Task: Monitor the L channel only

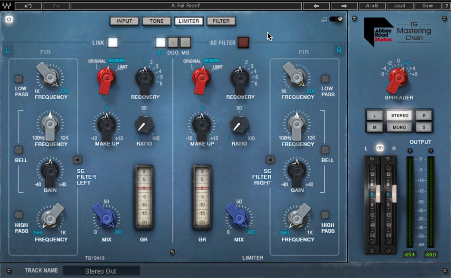Action: pyautogui.click(x=375, y=115)
